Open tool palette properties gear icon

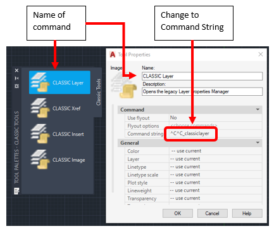(16, 86)
